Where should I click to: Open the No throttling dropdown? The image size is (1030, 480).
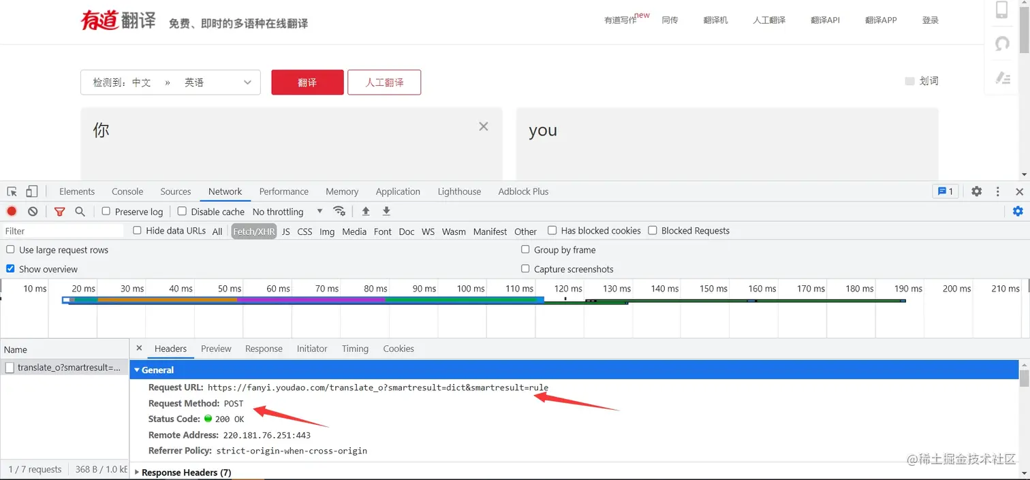pyautogui.click(x=287, y=212)
